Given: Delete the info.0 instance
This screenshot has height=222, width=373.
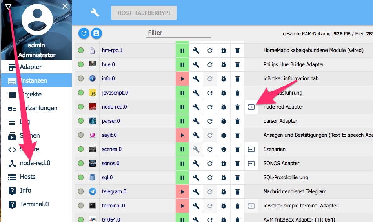Looking at the screenshot, I should (x=237, y=79).
